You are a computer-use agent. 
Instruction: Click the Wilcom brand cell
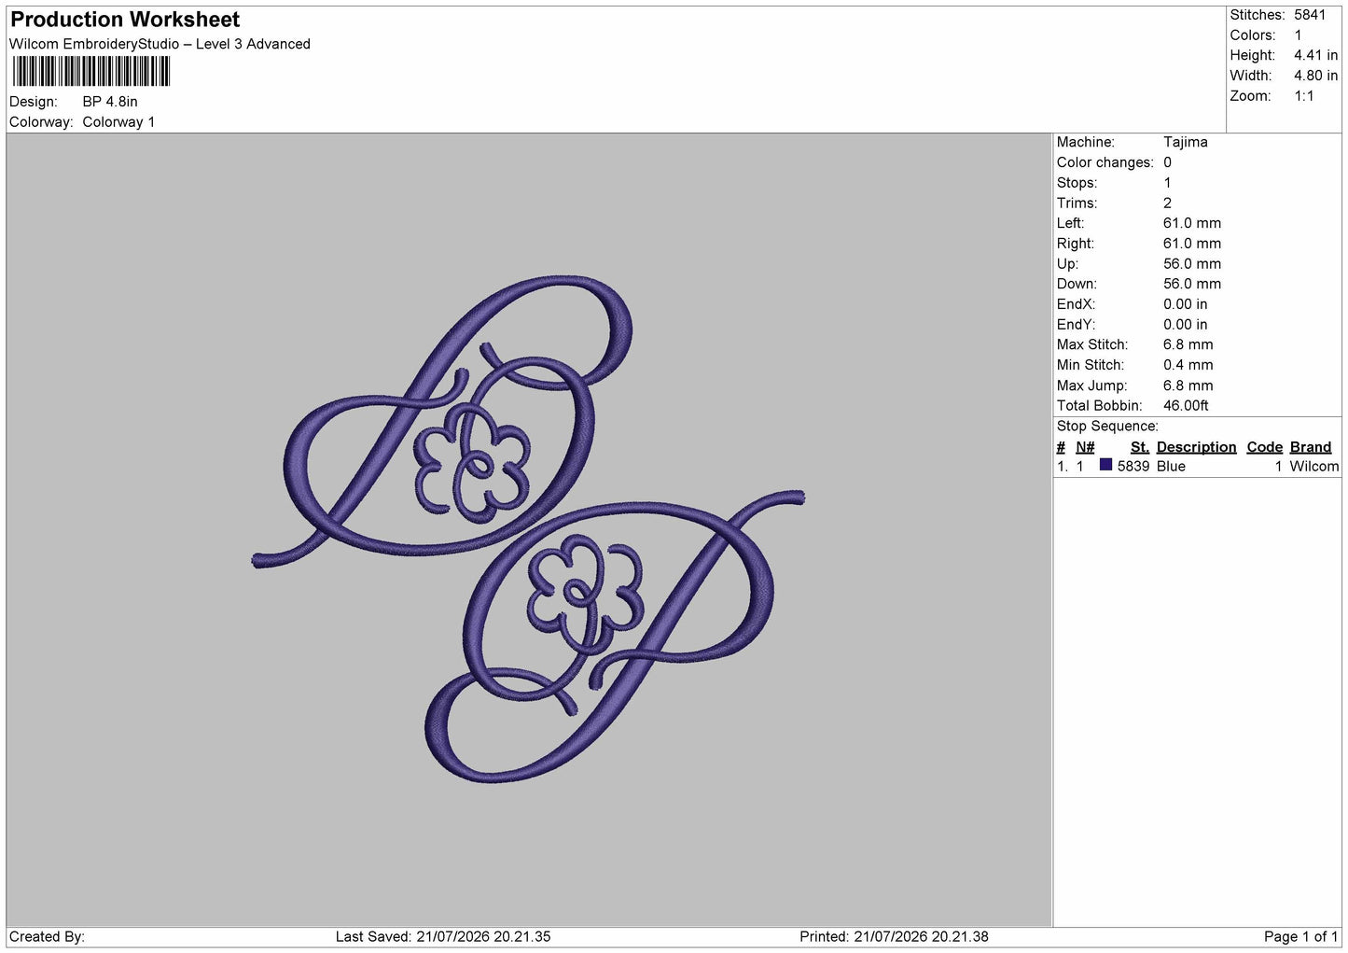coord(1313,467)
